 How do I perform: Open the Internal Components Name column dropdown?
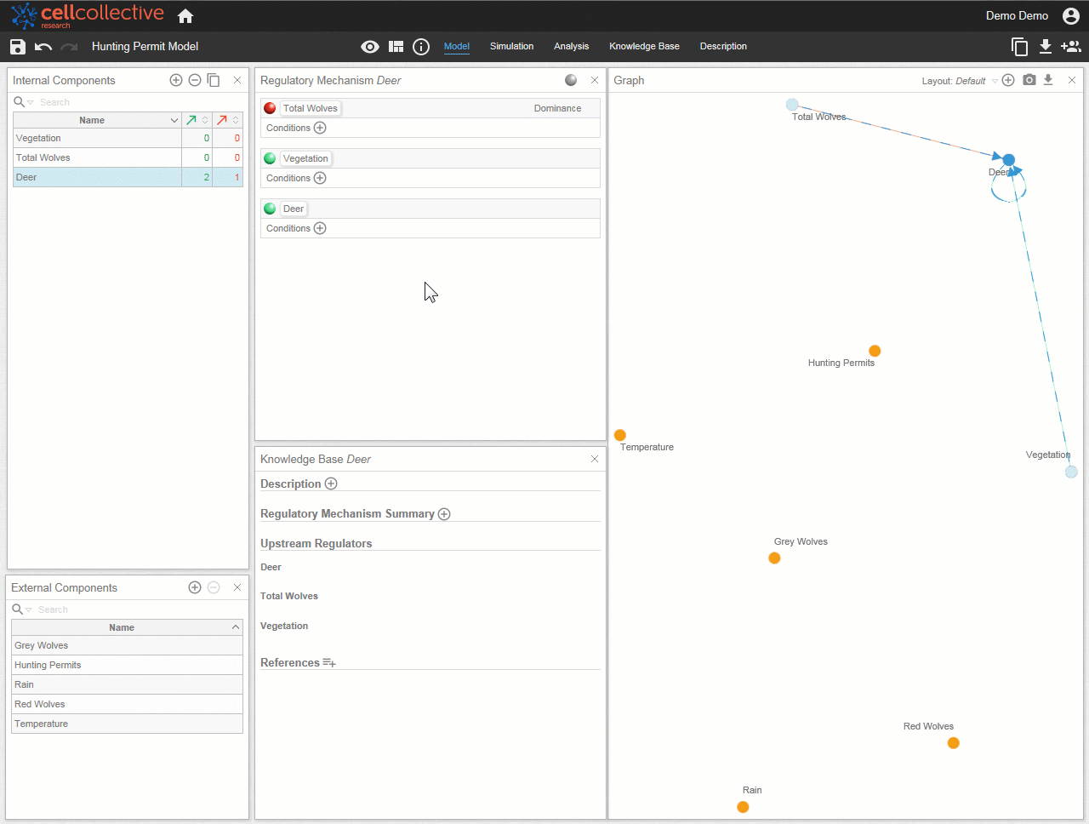[174, 121]
